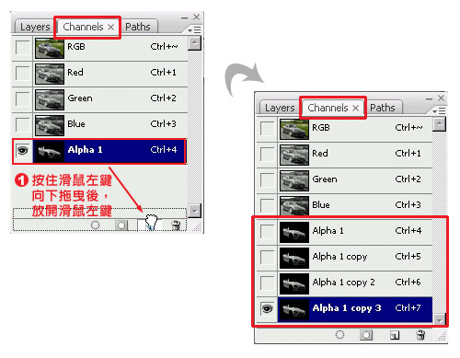Image resolution: width=460 pixels, height=358 pixels.
Task: Create new channel in right panel
Action: pos(395,335)
